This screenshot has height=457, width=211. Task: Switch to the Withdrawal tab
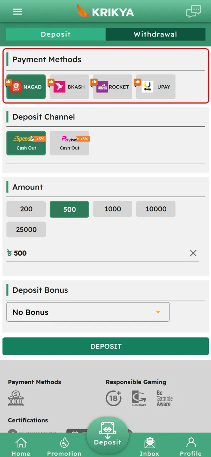156,34
